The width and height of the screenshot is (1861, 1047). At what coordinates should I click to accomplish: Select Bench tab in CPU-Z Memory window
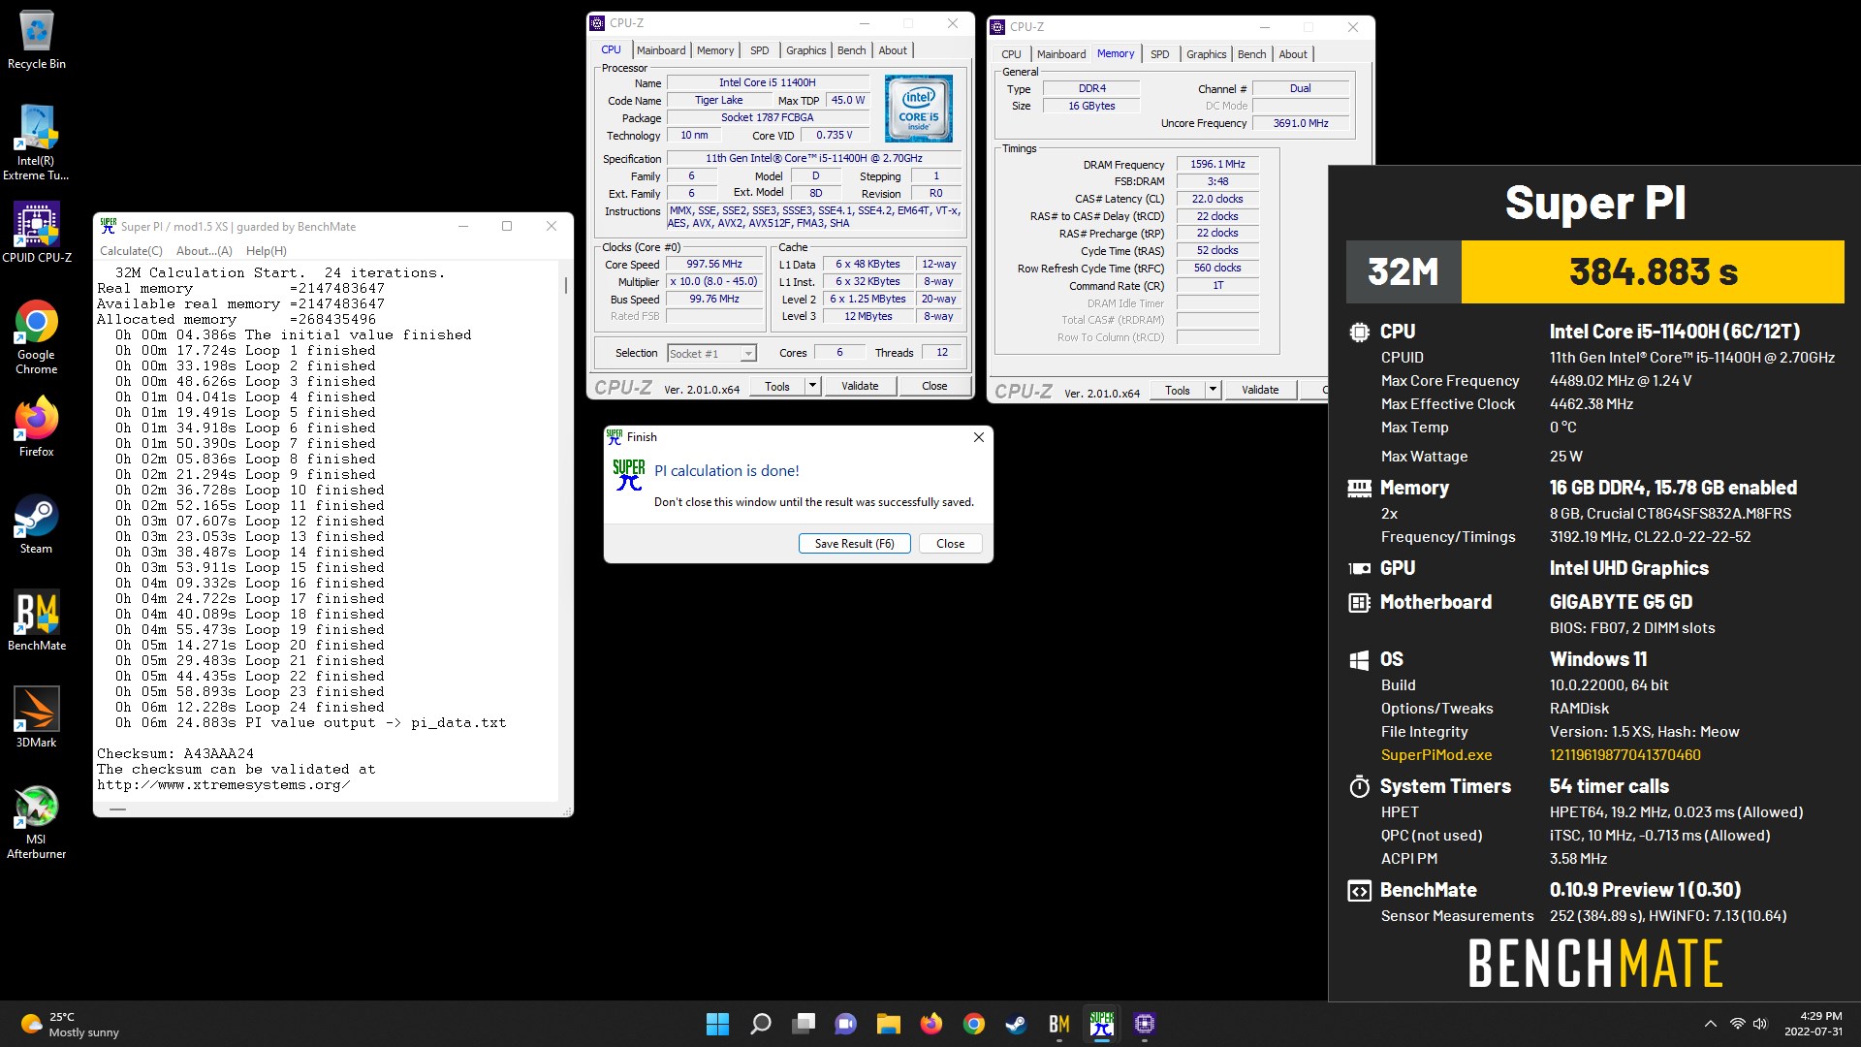tap(1252, 54)
